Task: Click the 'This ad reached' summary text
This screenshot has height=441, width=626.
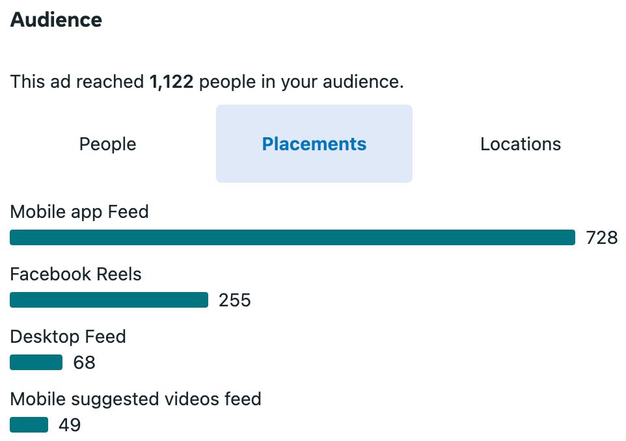Action: click(x=77, y=82)
